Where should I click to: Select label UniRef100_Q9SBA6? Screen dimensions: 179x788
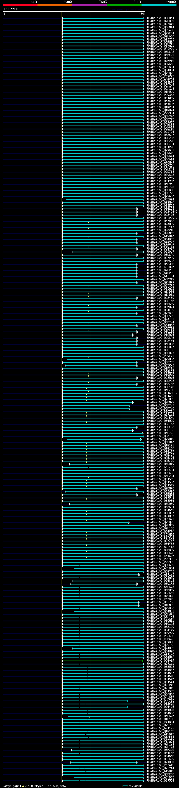[160, 82]
